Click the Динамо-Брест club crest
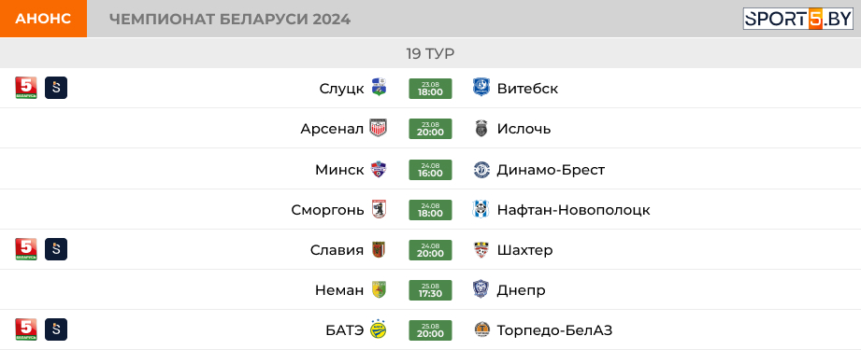The height and width of the screenshot is (350, 861). tap(481, 170)
